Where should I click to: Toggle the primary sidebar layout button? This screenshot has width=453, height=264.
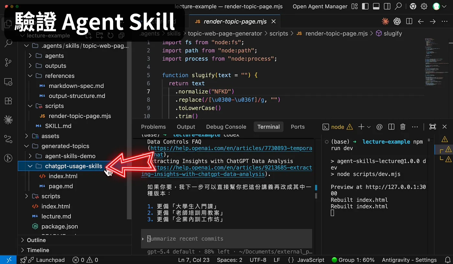click(365, 6)
